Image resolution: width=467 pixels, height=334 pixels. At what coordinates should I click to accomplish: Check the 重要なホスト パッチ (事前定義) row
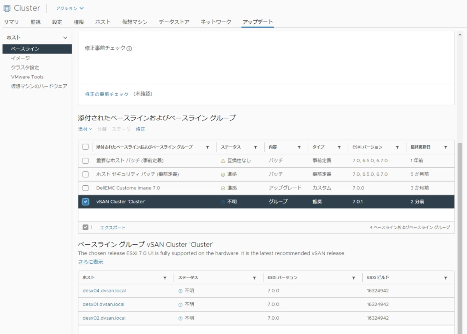point(86,161)
